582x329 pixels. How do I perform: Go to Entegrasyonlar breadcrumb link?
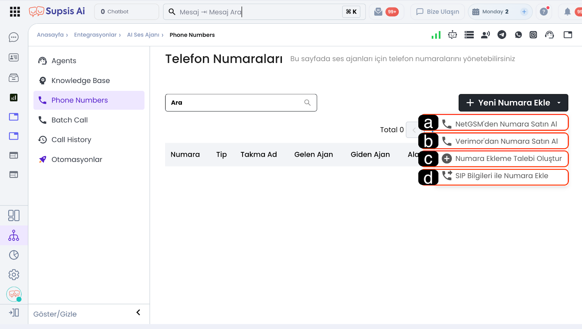pos(95,35)
